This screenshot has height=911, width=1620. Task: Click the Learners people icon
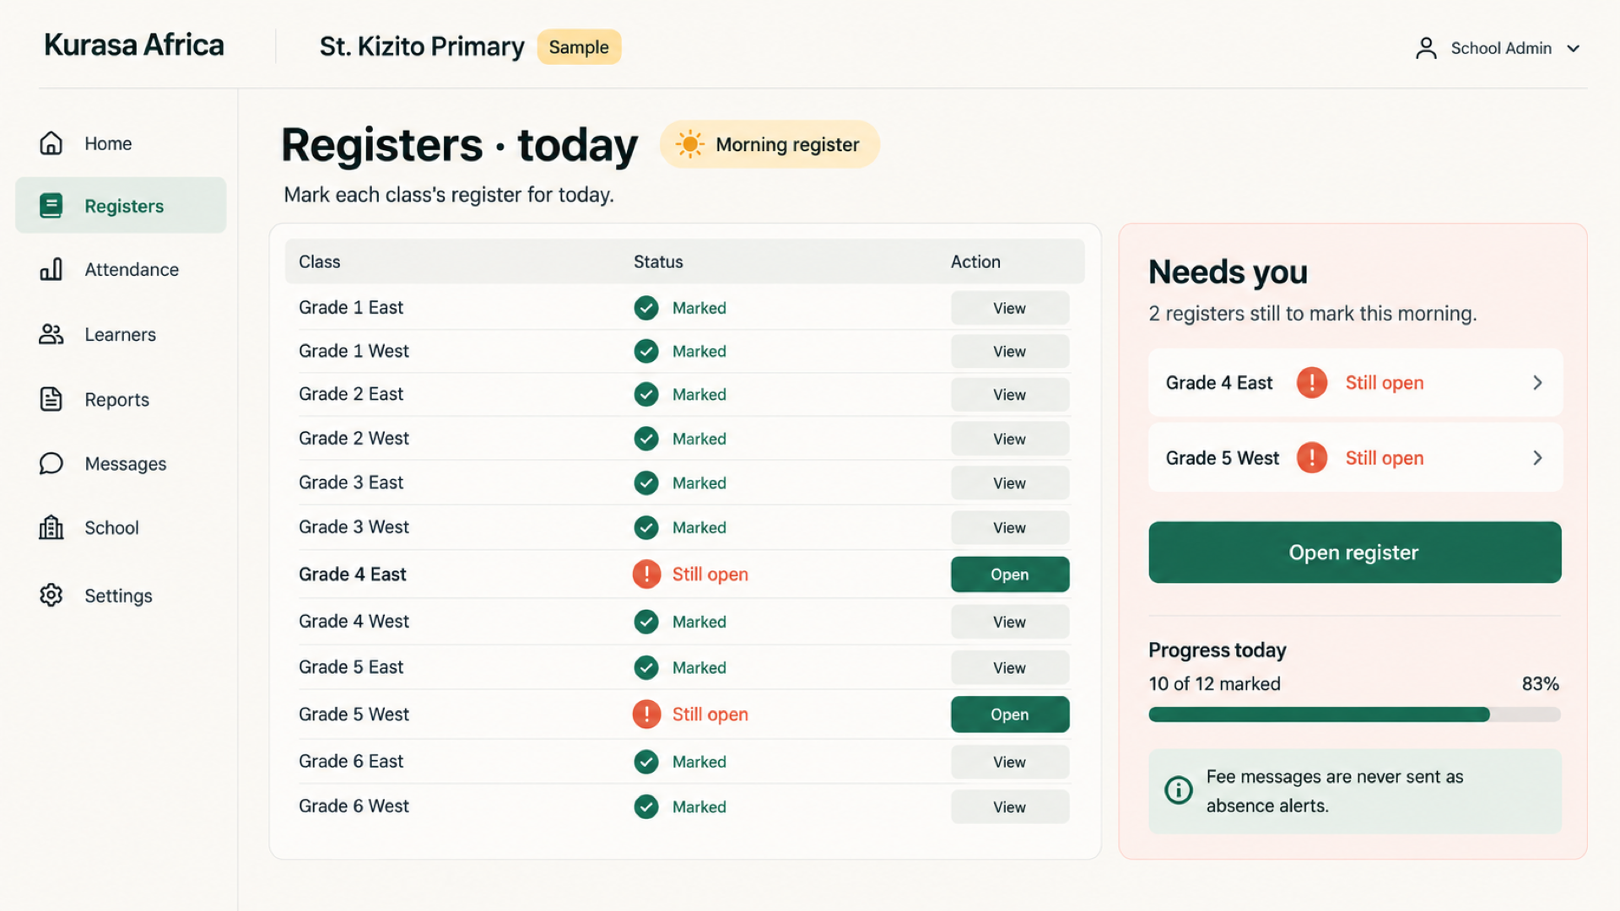pyautogui.click(x=51, y=334)
